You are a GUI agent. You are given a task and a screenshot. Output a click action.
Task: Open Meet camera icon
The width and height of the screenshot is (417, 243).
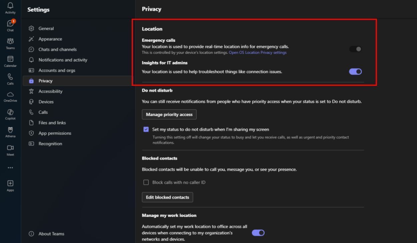tap(10, 150)
